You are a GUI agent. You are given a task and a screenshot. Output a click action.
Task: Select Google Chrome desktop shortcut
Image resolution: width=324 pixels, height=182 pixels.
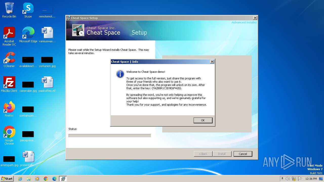coord(9,135)
